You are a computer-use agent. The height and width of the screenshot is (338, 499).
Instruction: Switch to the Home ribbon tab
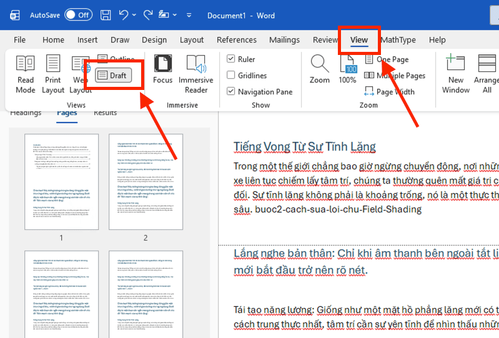coord(54,40)
